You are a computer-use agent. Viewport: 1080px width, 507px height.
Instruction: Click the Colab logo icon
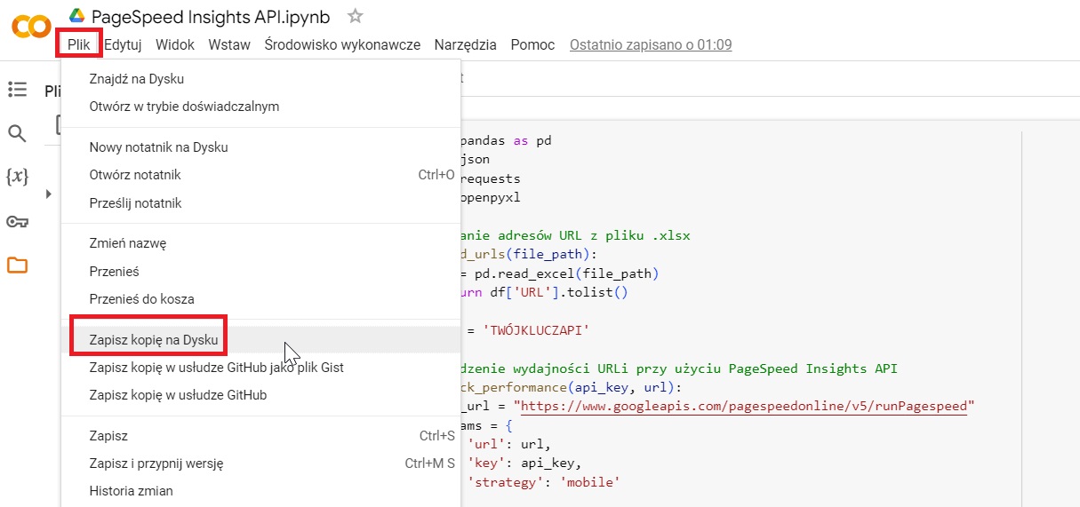tap(31, 27)
